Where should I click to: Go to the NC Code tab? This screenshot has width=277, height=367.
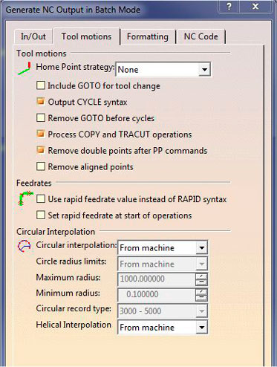[201, 36]
